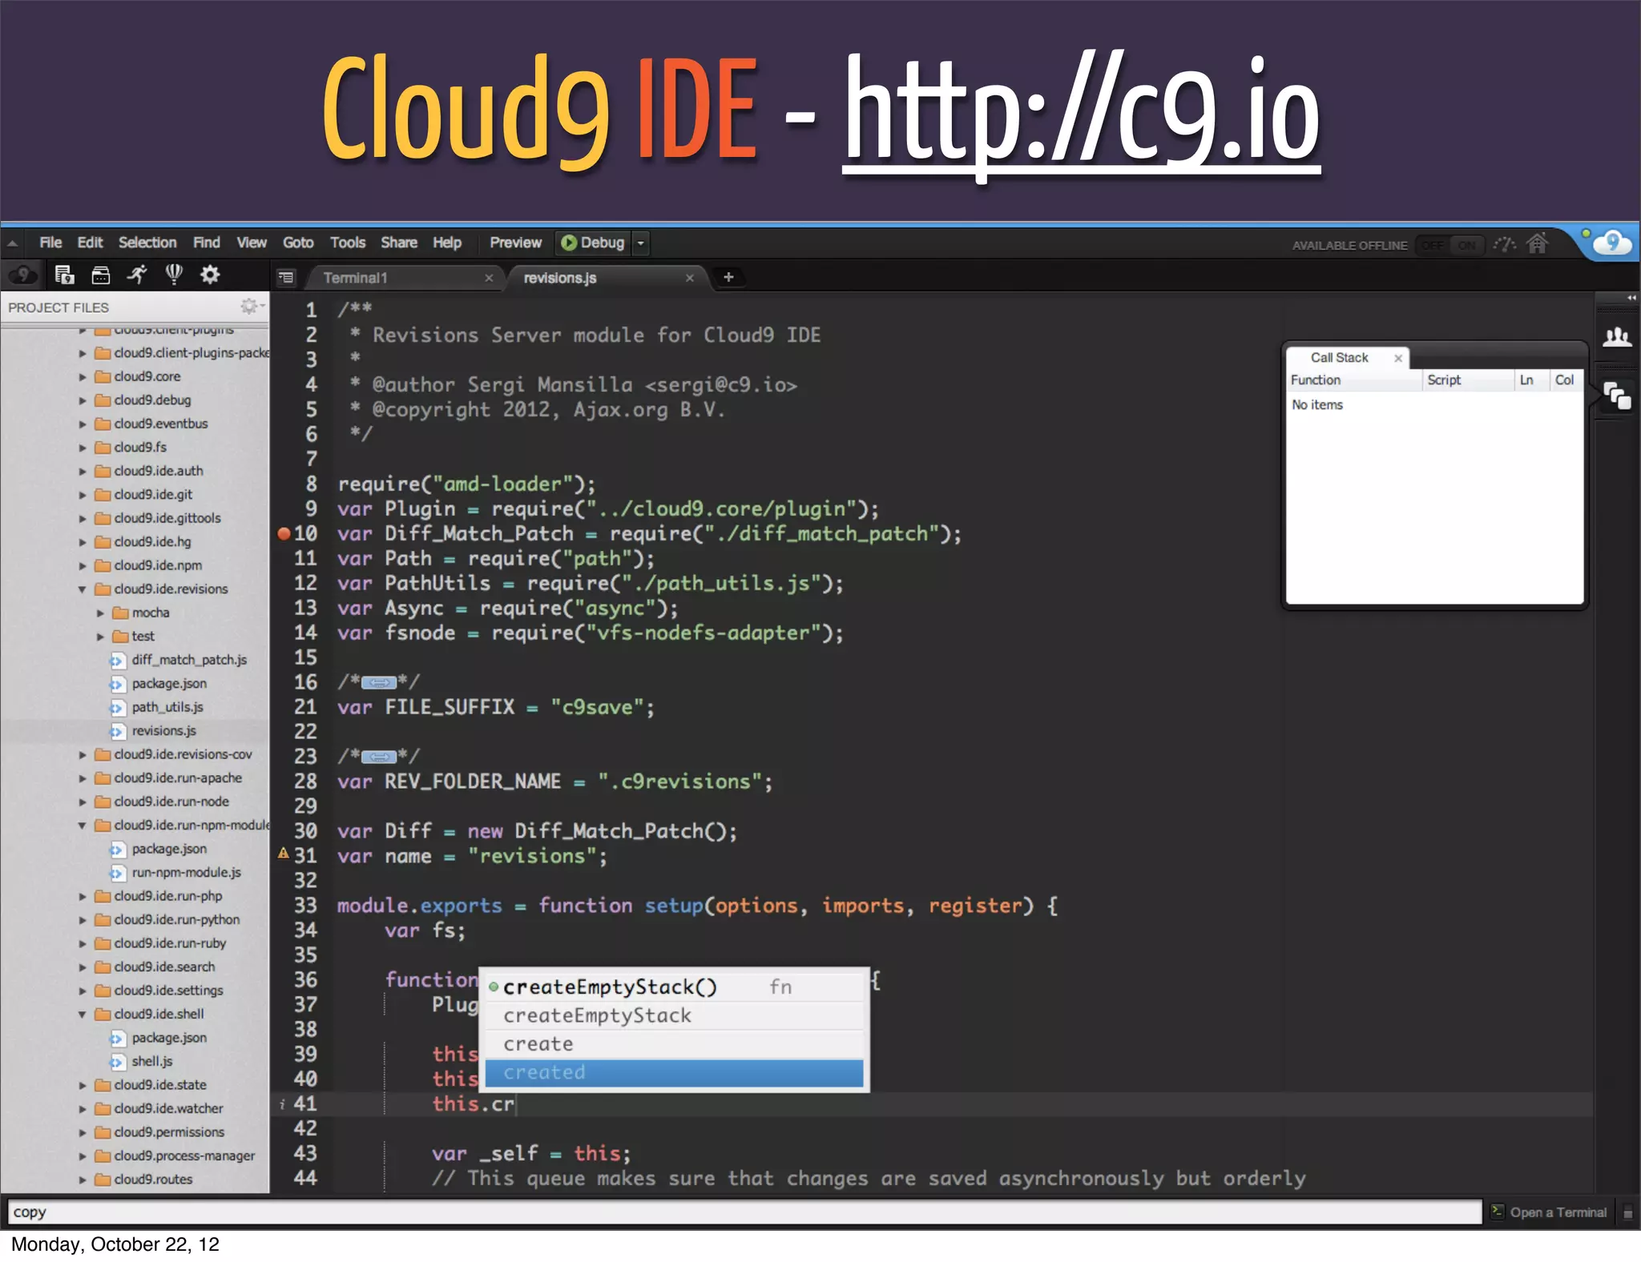Open the Goto menu
1641x1262 pixels.
tap(297, 243)
